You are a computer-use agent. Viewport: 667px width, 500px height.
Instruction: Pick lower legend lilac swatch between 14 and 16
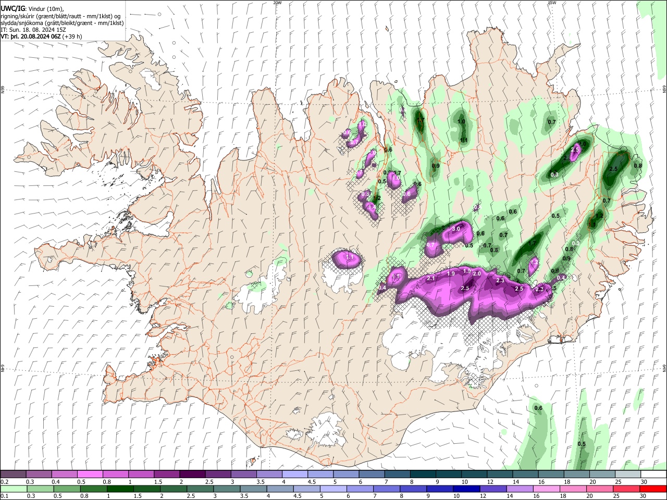point(520,488)
